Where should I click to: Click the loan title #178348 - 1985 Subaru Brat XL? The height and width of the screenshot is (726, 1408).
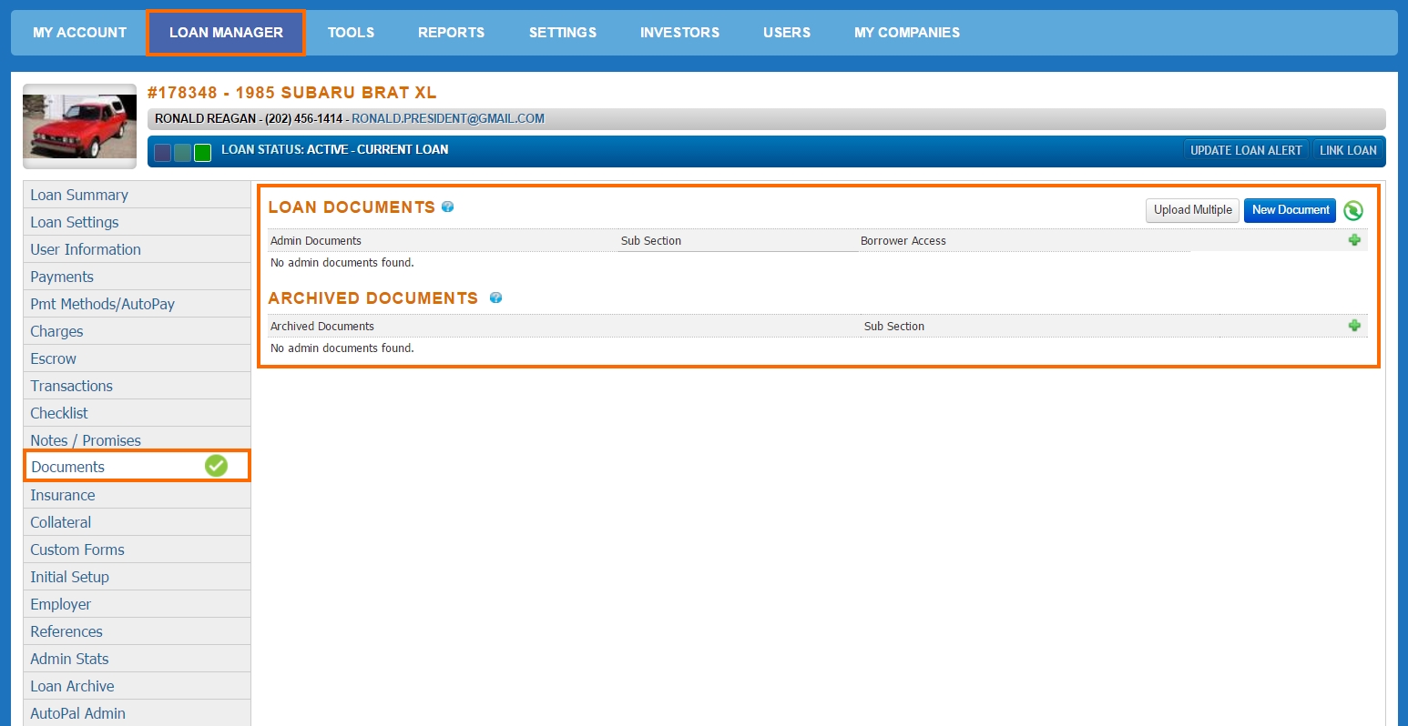point(292,93)
